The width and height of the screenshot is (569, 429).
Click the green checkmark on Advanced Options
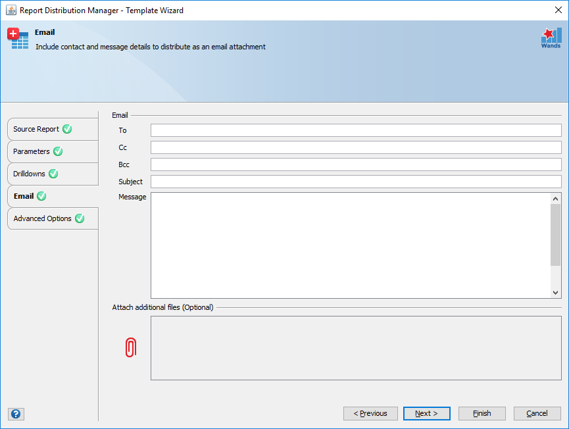coord(80,218)
